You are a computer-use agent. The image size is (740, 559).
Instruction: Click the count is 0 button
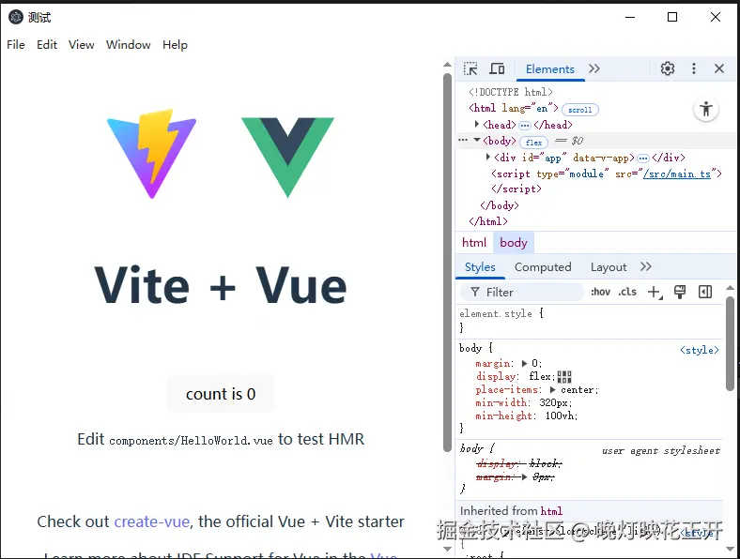coord(221,394)
